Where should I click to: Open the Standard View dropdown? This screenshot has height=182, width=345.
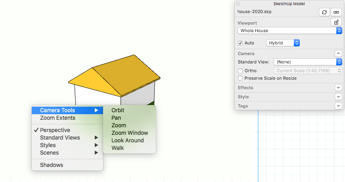point(308,62)
